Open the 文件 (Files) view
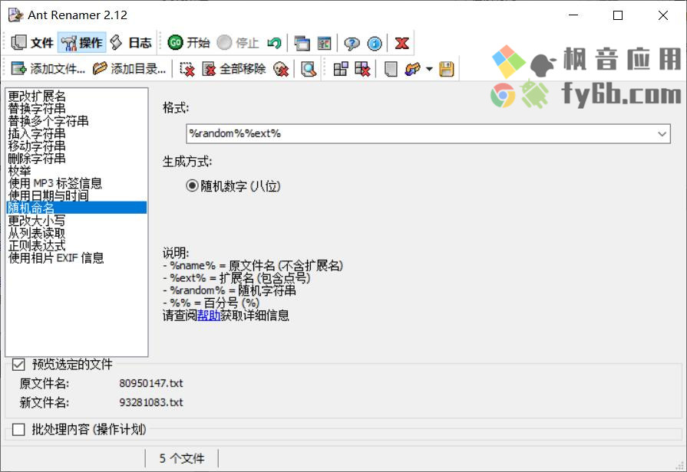The image size is (687, 472). (x=31, y=42)
